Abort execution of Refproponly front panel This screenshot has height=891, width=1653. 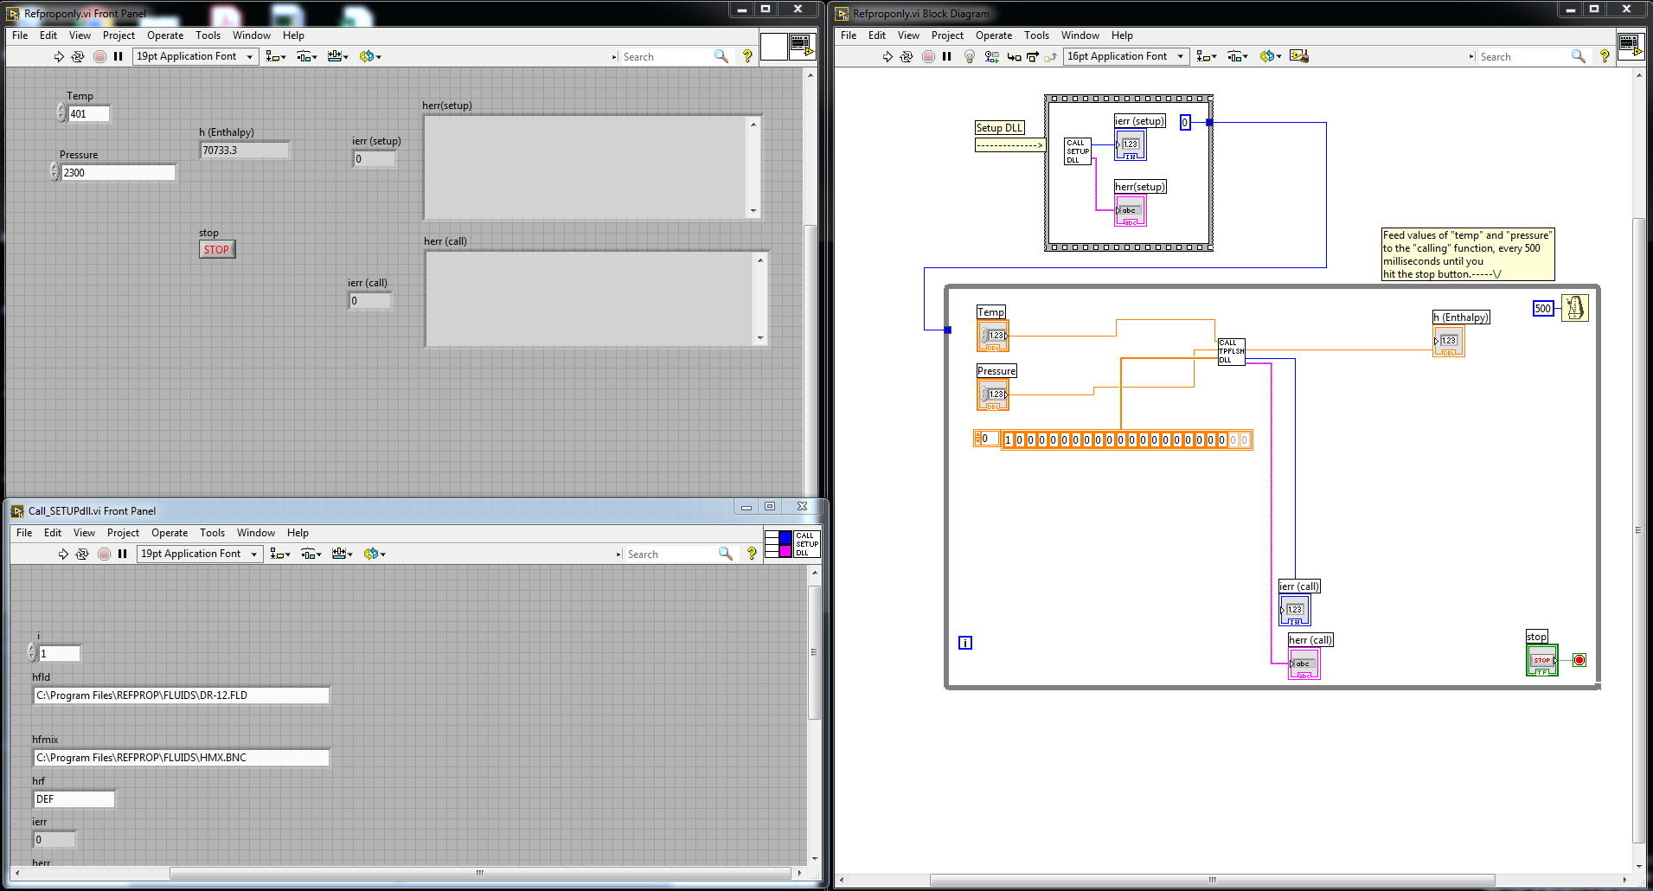(x=99, y=56)
